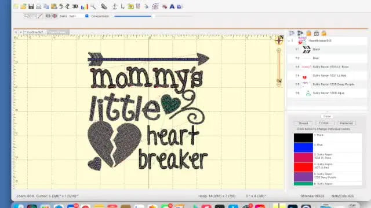Click the New file icon
Viewport: 371px width, 208px height.
click(16, 6)
